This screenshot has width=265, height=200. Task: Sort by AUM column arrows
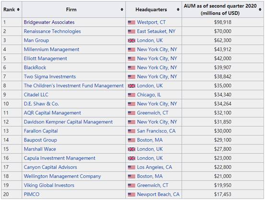tap(260, 10)
